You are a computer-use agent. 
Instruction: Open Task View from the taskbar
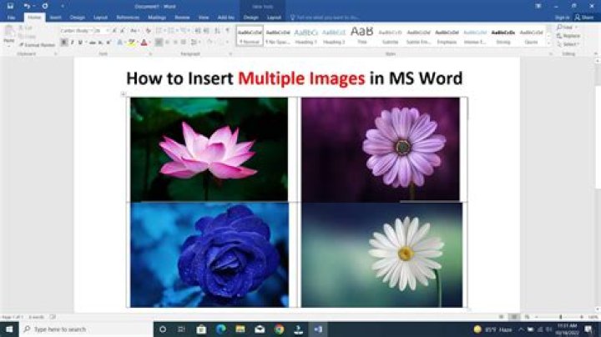[181, 329]
